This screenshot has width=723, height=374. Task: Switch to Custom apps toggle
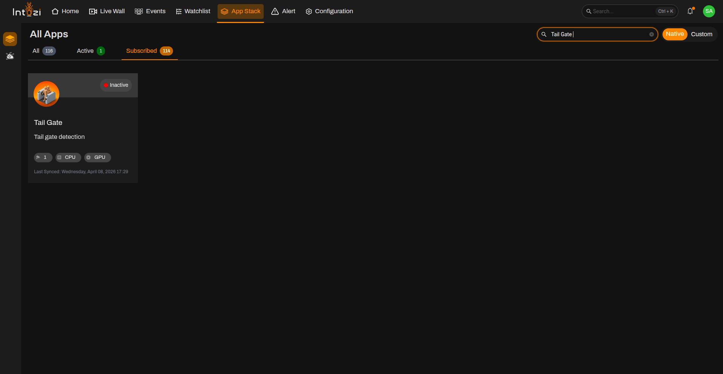[x=701, y=34]
